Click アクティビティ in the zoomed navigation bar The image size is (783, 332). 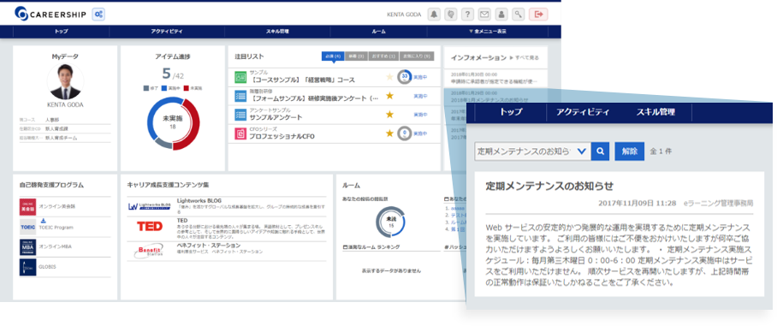pyautogui.click(x=584, y=112)
